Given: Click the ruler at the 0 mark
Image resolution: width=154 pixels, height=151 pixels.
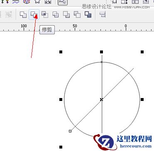Looking at the screenshot, I should point(126,26).
